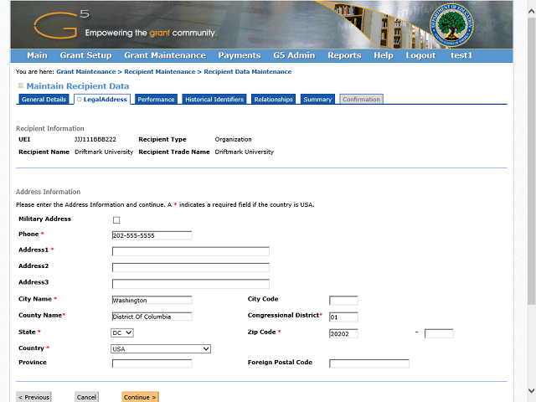The height and width of the screenshot is (402, 536).
Task: Click the Recipient Trade Name value
Action: pyautogui.click(x=244, y=152)
